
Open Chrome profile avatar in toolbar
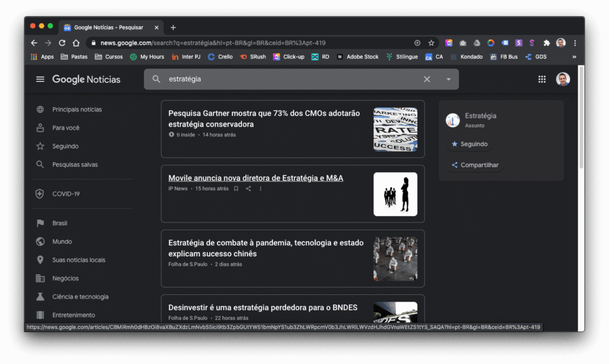(x=561, y=43)
